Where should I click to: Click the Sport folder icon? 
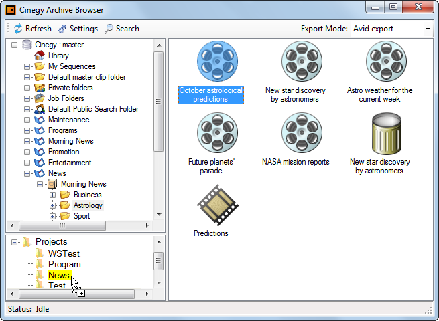[65, 216]
